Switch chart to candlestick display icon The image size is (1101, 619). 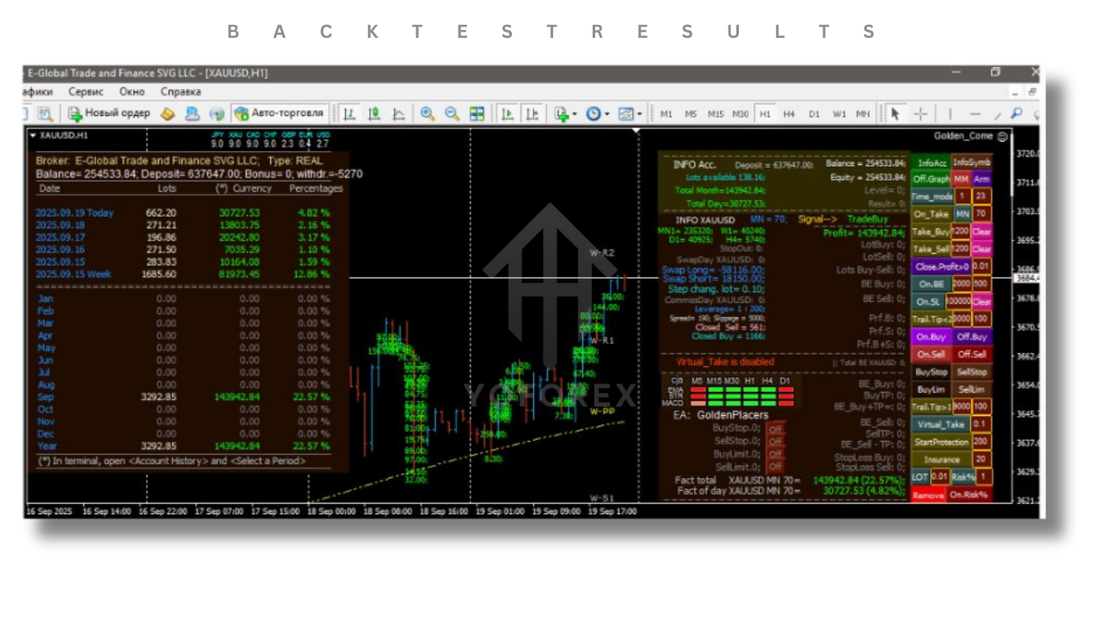tap(374, 113)
